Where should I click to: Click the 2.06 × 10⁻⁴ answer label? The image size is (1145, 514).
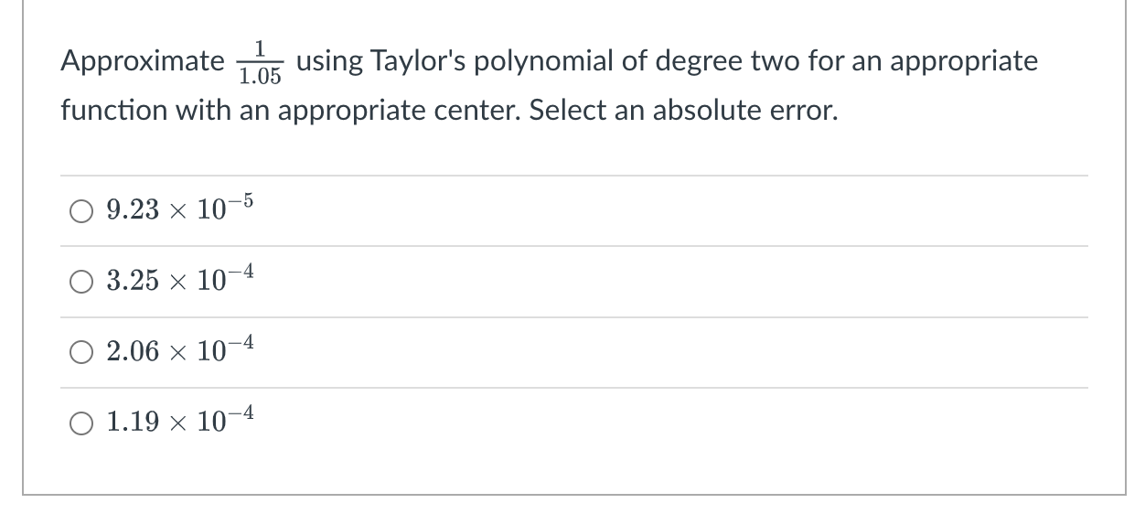(179, 350)
